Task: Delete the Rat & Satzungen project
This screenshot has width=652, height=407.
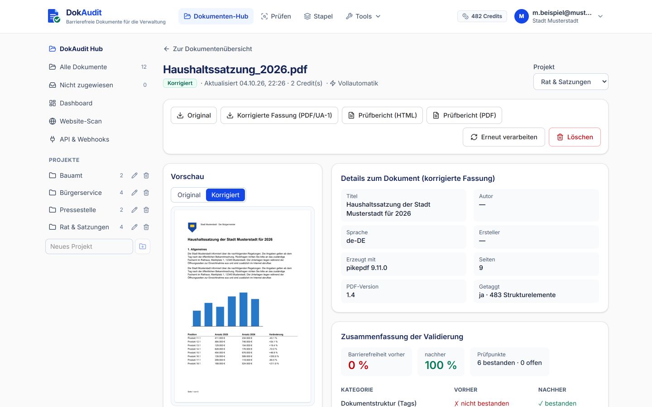Action: click(146, 227)
